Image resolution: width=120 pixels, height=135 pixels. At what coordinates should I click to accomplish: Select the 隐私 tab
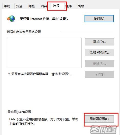click(32, 6)
